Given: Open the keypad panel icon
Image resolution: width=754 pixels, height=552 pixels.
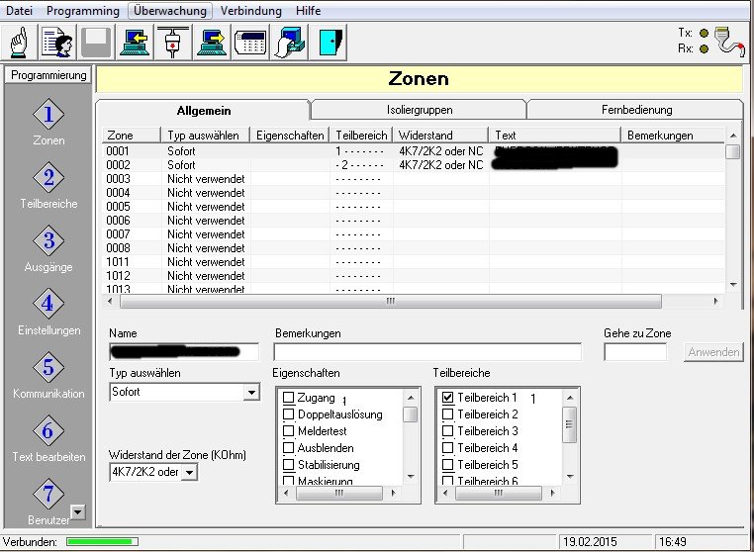Looking at the screenshot, I should coord(250,43).
